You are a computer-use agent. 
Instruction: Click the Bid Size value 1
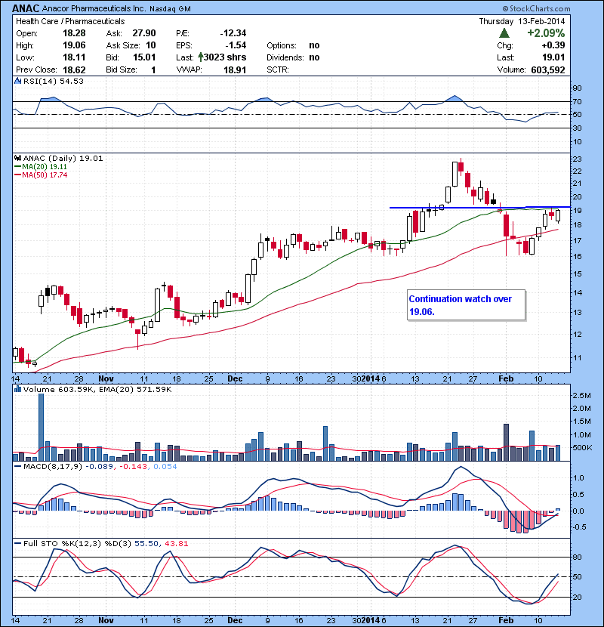[153, 69]
